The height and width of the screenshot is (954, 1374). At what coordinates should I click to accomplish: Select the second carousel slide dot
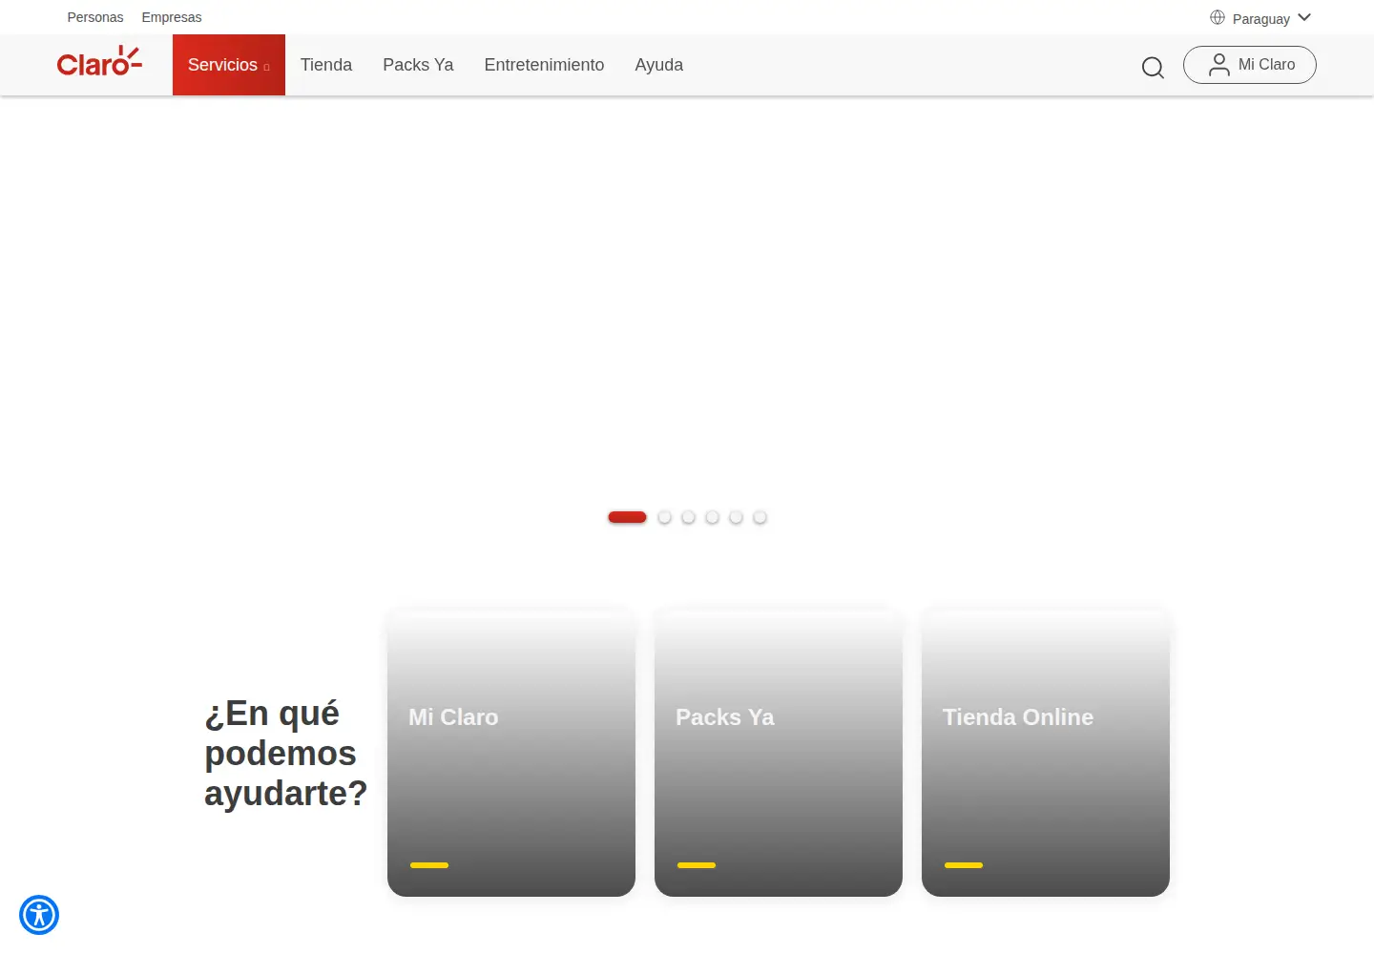pos(664,517)
